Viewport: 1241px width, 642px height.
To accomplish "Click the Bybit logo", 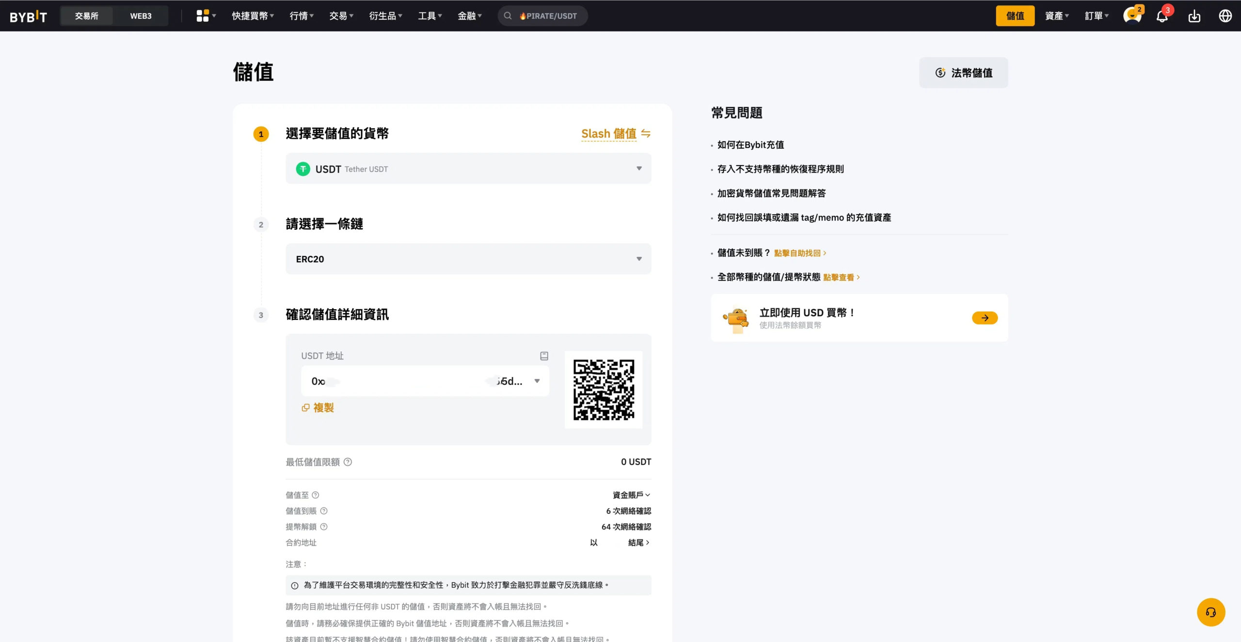I will (x=28, y=16).
